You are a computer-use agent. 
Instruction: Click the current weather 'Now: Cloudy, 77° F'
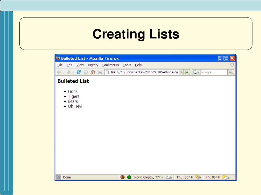point(149,177)
